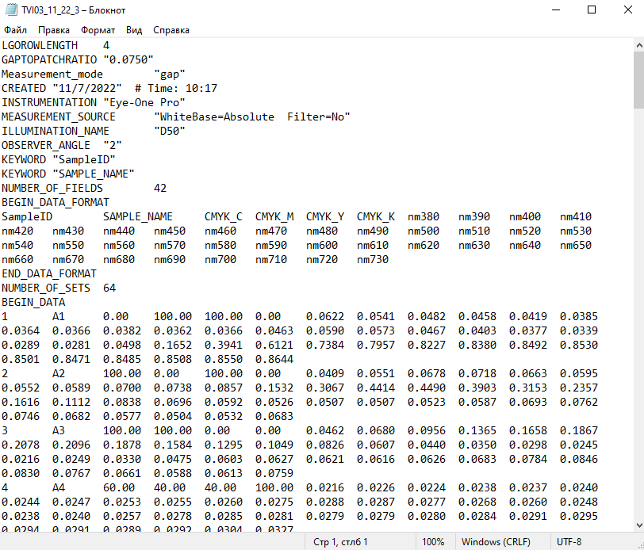Click the BEGIN_DATA line

tap(33, 302)
